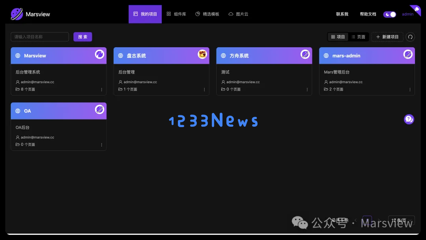The height and width of the screenshot is (240, 426).
Task: Open 精选模板 tab
Action: [207, 14]
